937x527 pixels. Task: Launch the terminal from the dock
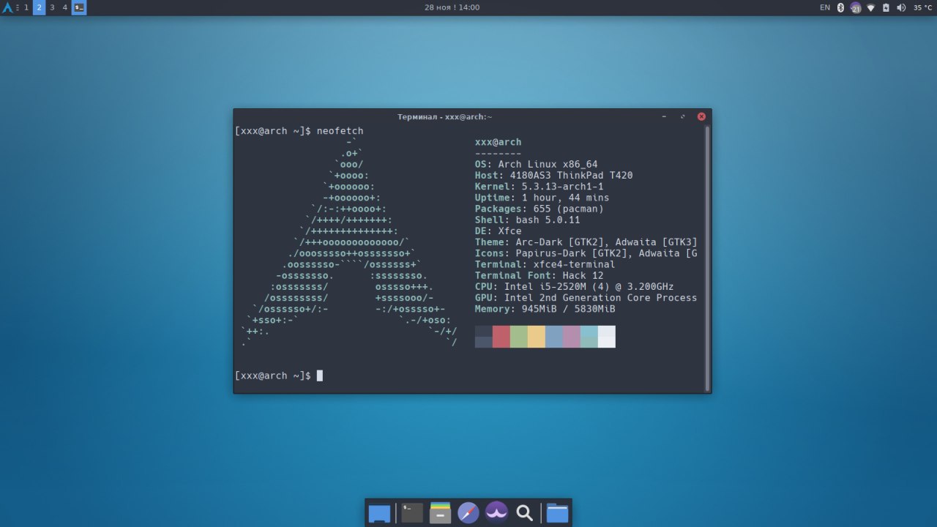click(412, 512)
